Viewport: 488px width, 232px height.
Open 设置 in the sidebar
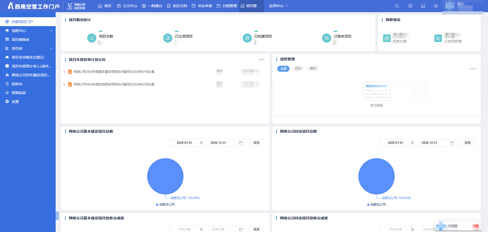[x=28, y=102]
